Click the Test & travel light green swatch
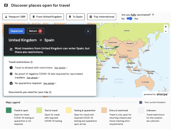 (39, 110)
